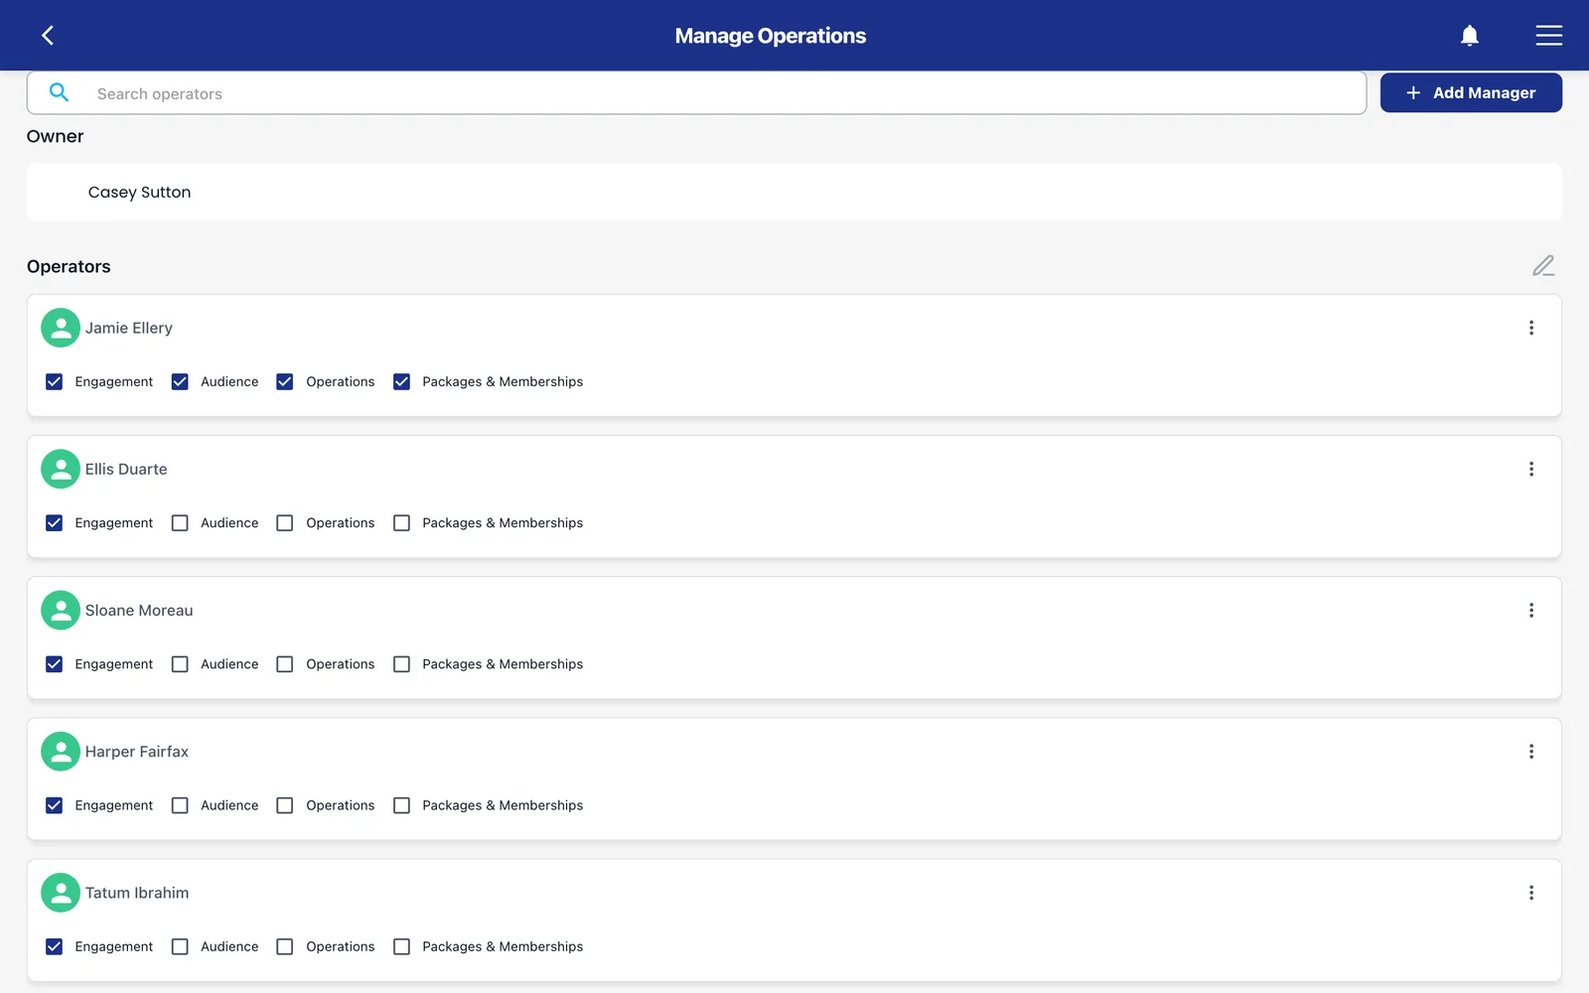The image size is (1589, 993).
Task: Focus the Search operators field
Action: tap(696, 93)
